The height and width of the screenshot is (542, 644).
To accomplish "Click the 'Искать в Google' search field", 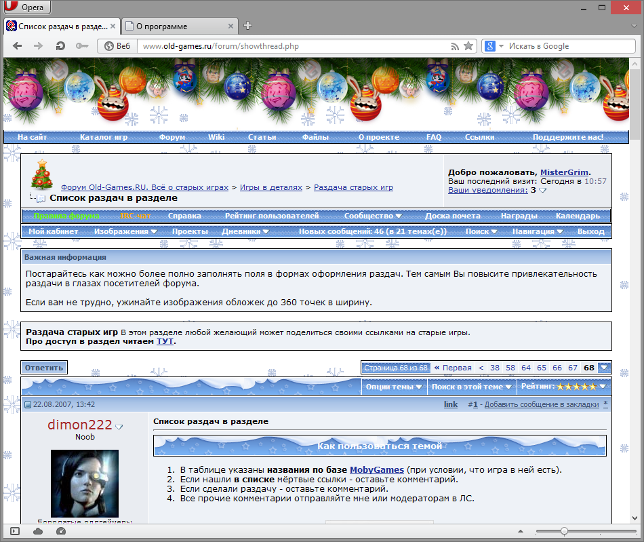I will 570,46.
